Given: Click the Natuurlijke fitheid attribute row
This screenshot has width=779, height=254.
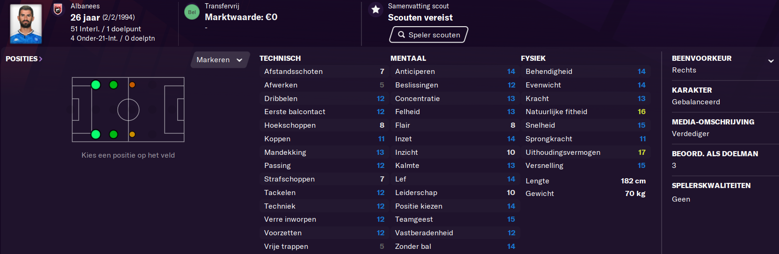Looking at the screenshot, I should [585, 112].
